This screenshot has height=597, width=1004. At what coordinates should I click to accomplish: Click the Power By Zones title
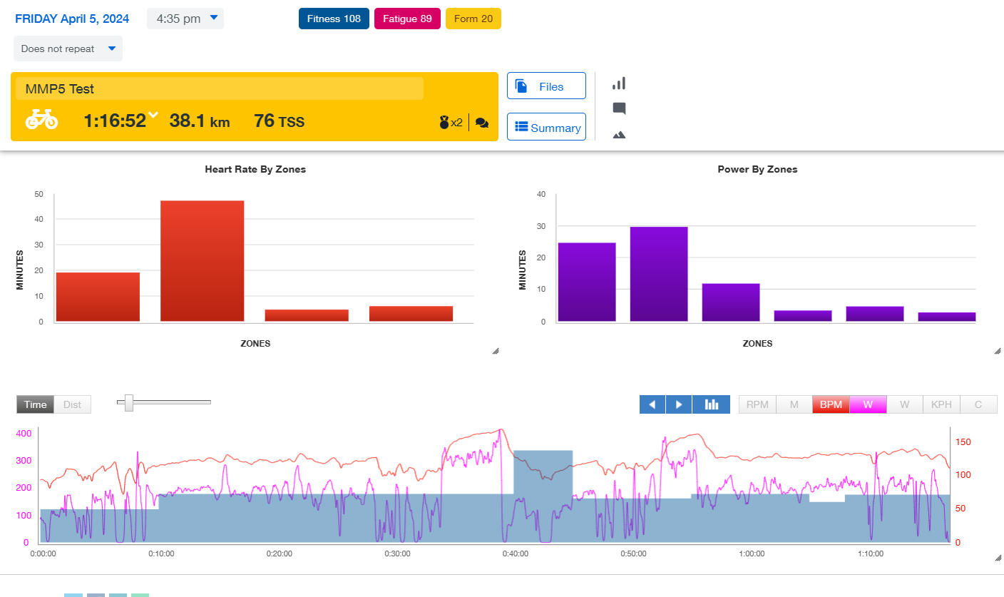[x=757, y=170]
